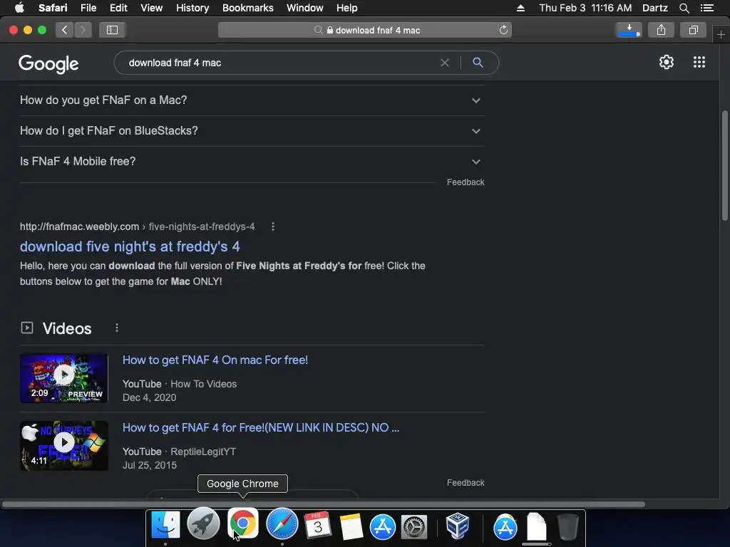Open Calendar from the Dock

pyautogui.click(x=317, y=526)
